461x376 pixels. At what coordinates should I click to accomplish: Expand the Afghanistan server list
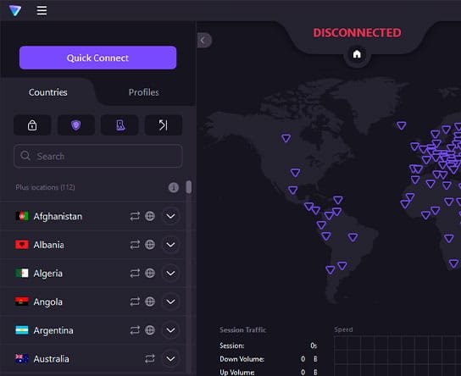[170, 217]
